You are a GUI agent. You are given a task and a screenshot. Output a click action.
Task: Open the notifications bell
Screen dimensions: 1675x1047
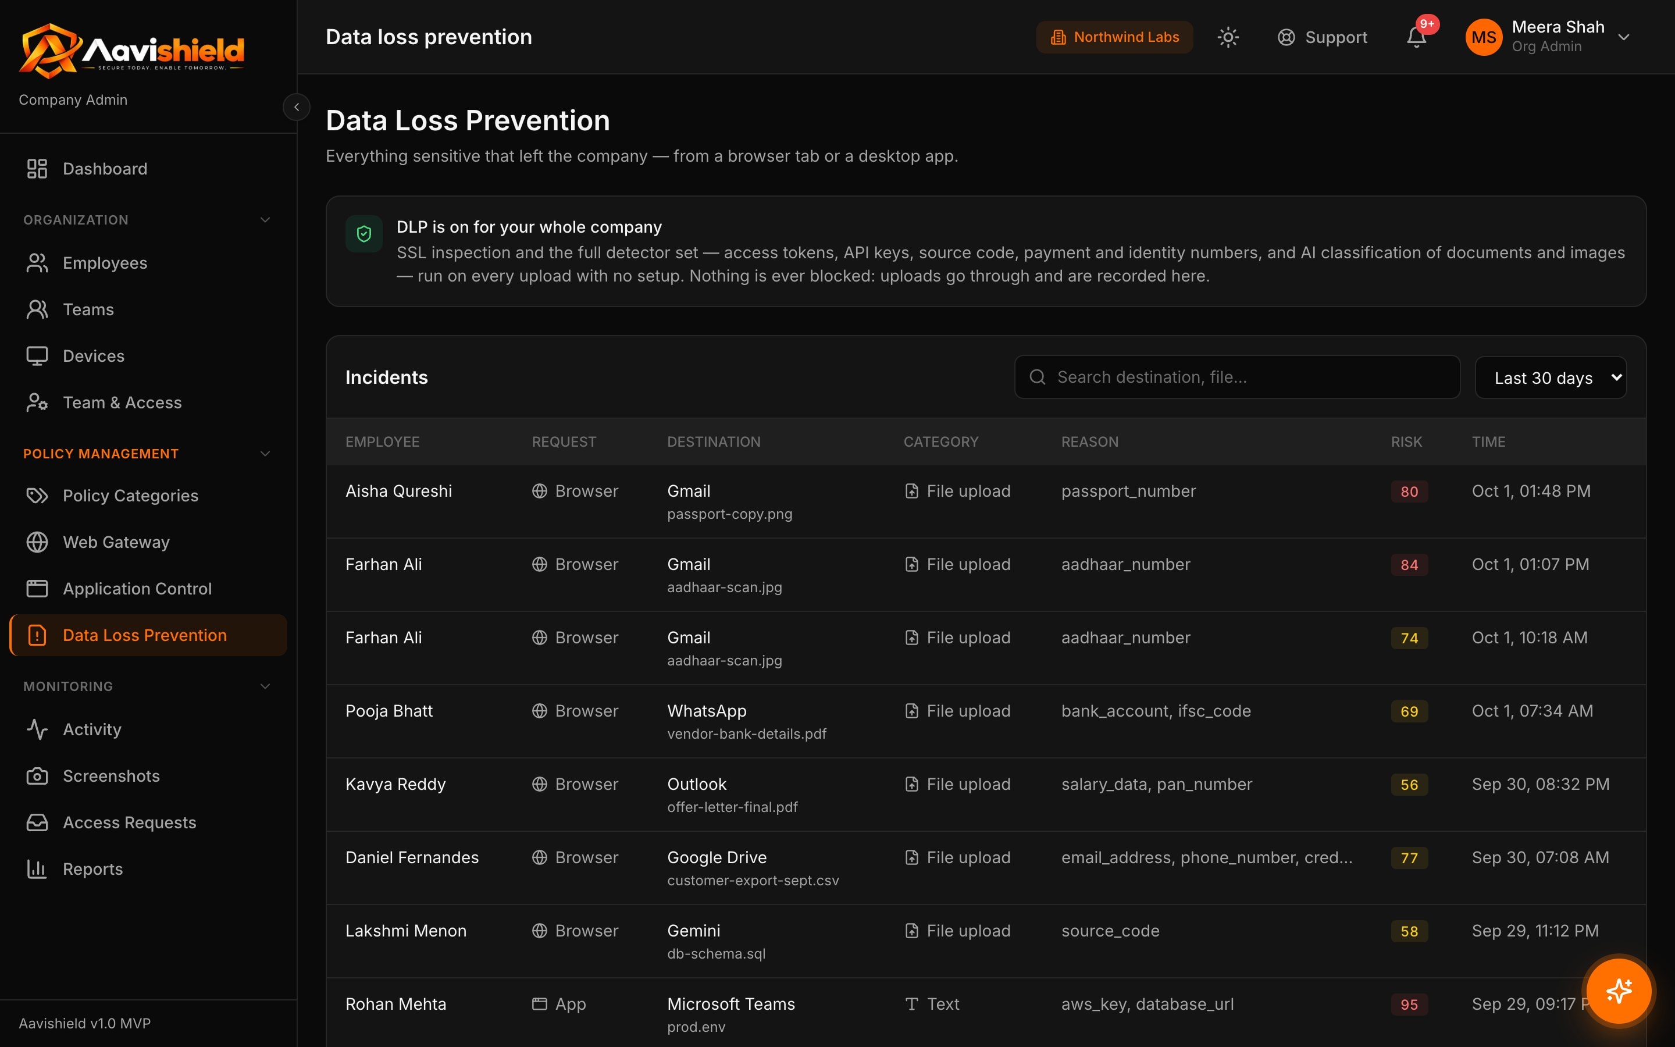1416,37
